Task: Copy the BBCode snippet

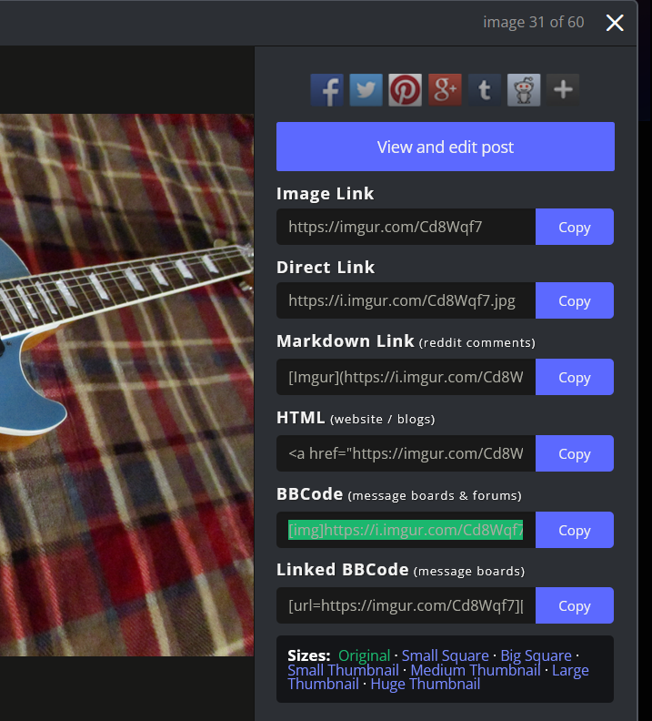Action: 575,530
